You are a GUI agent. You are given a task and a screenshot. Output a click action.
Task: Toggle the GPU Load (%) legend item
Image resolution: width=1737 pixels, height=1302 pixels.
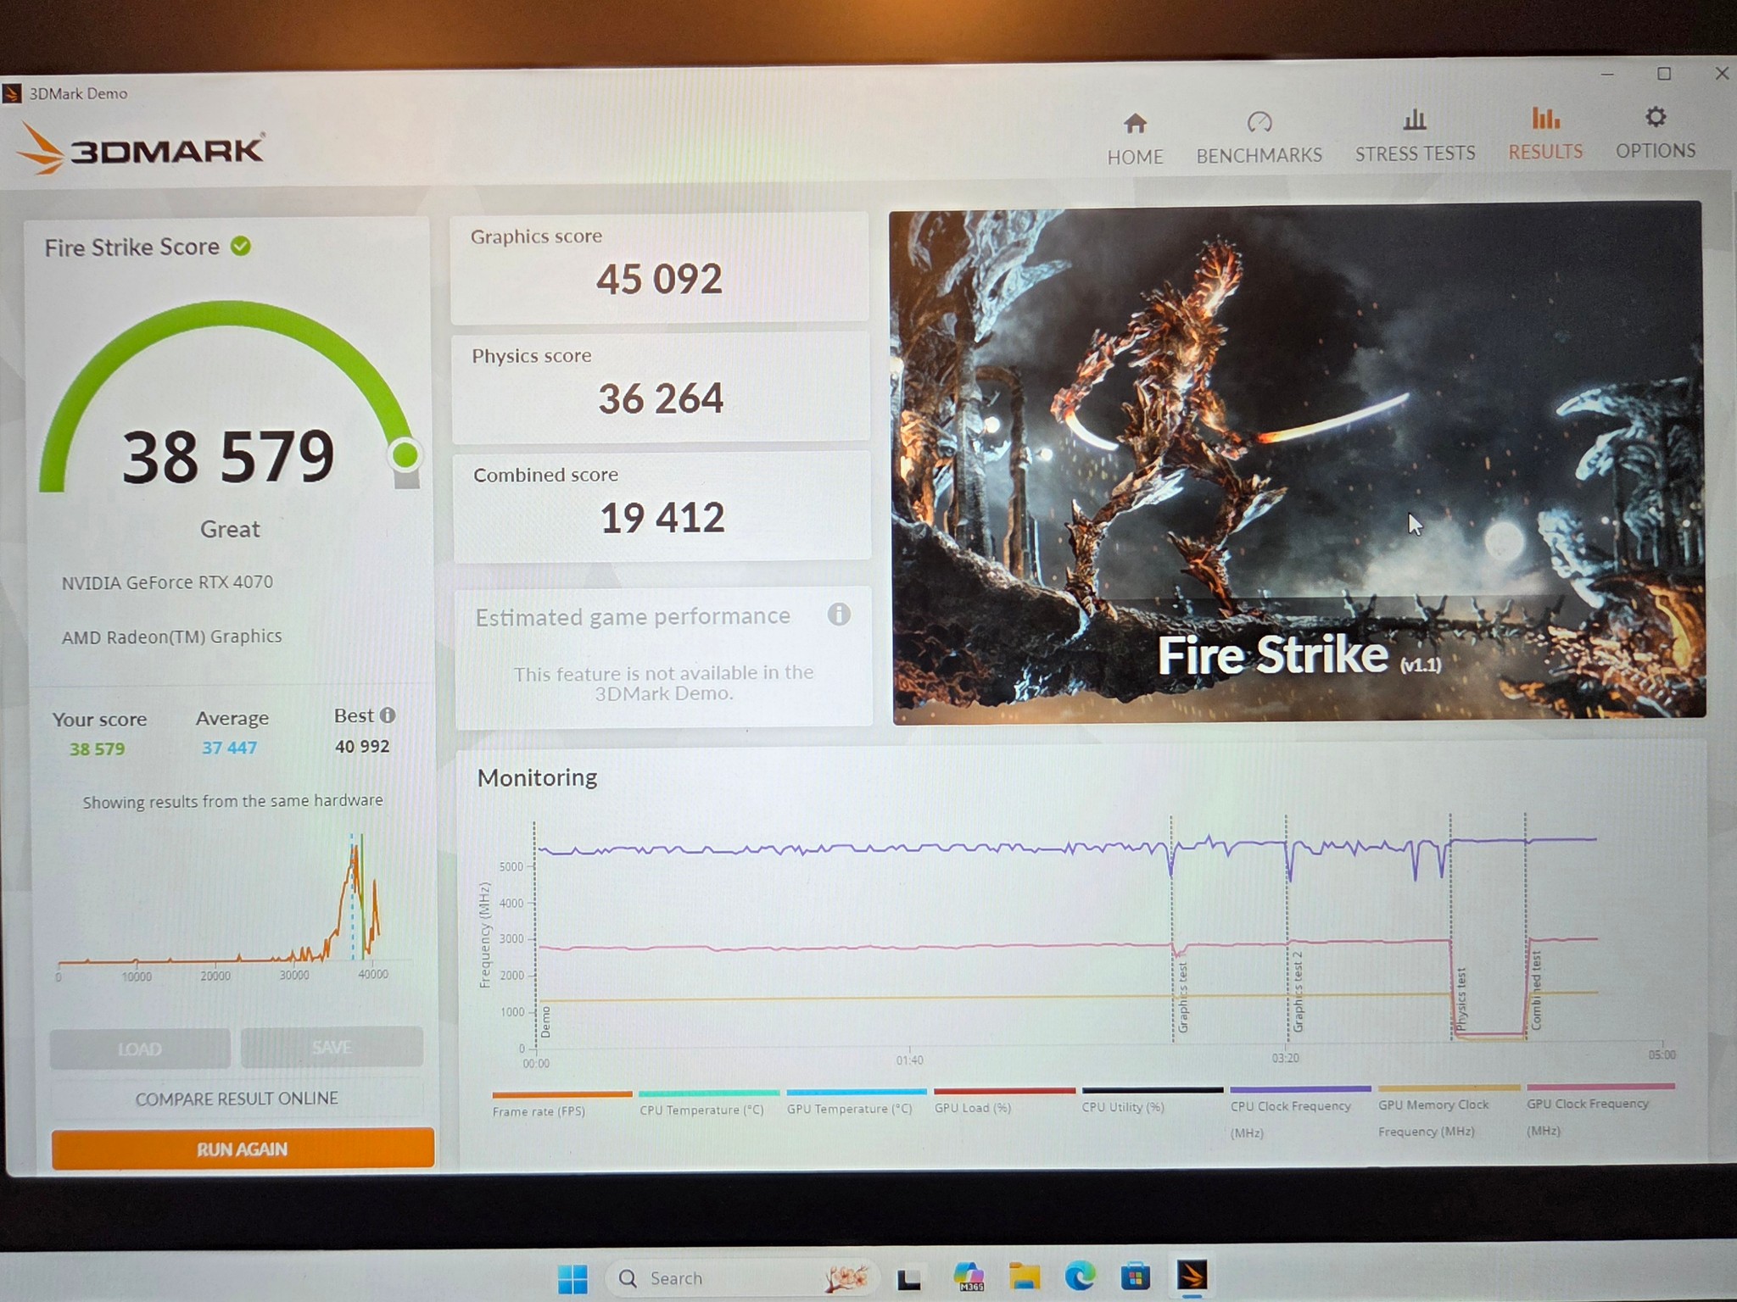[1003, 1100]
